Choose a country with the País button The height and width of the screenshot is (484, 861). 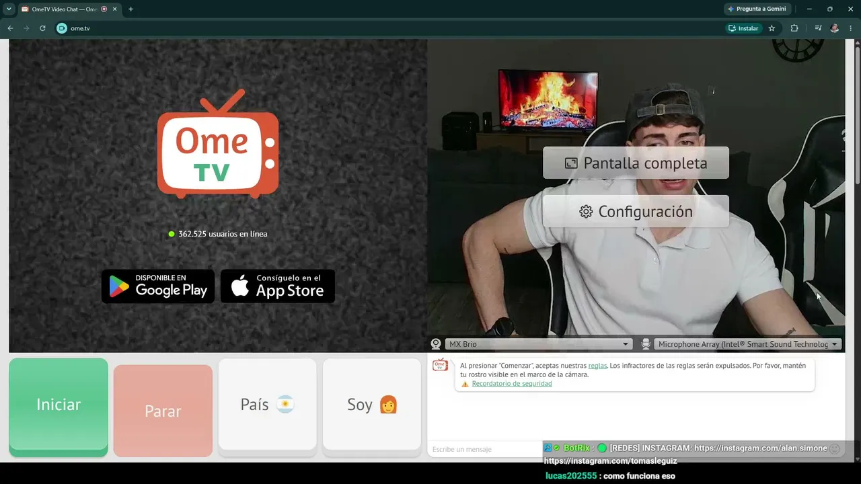tap(268, 405)
